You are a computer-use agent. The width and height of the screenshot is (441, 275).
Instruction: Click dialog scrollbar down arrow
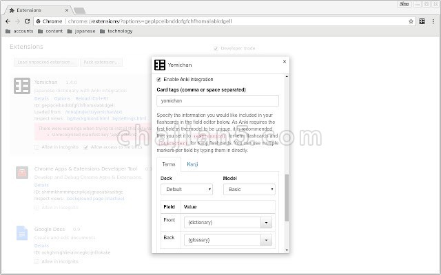[287, 250]
